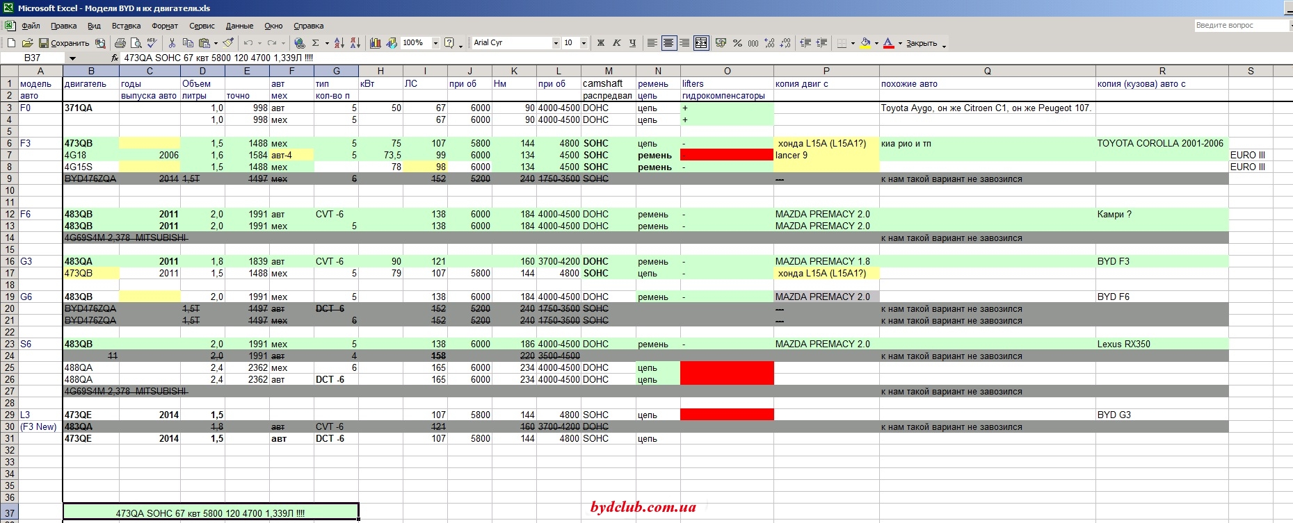The image size is (1293, 523).
Task: Click the AutoSum sigma icon
Action: coord(315,43)
